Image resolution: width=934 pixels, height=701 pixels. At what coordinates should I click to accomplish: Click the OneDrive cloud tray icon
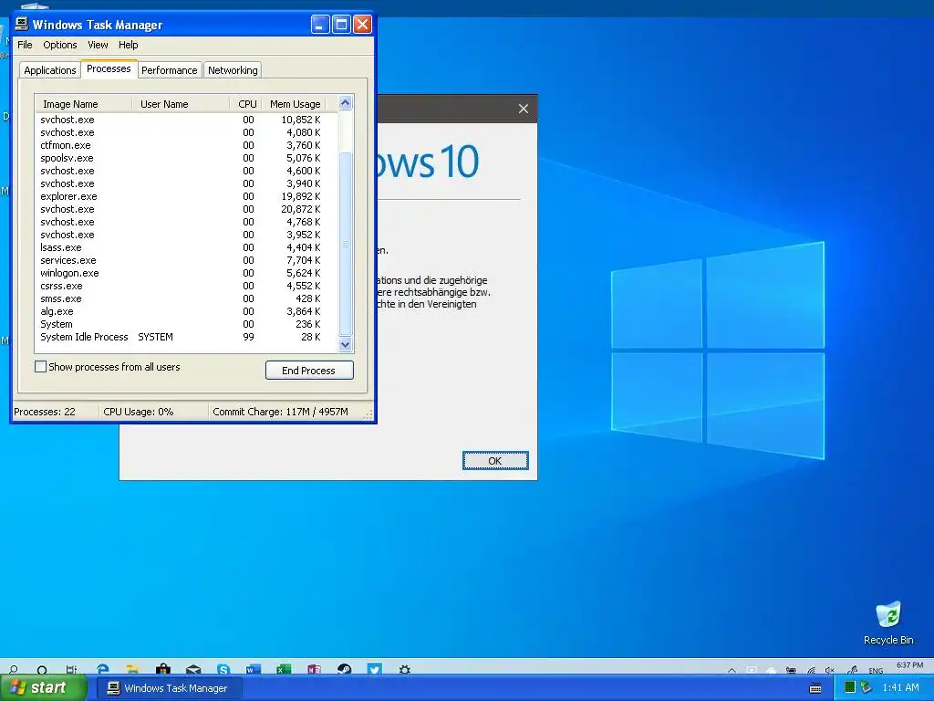[x=772, y=670]
